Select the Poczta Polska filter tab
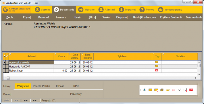 pyautogui.click(x=41, y=86)
